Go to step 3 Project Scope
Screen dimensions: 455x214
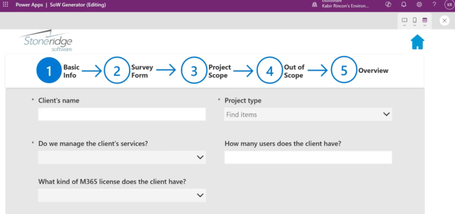tap(194, 71)
